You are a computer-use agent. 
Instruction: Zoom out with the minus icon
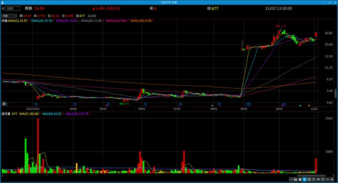(x=327, y=179)
